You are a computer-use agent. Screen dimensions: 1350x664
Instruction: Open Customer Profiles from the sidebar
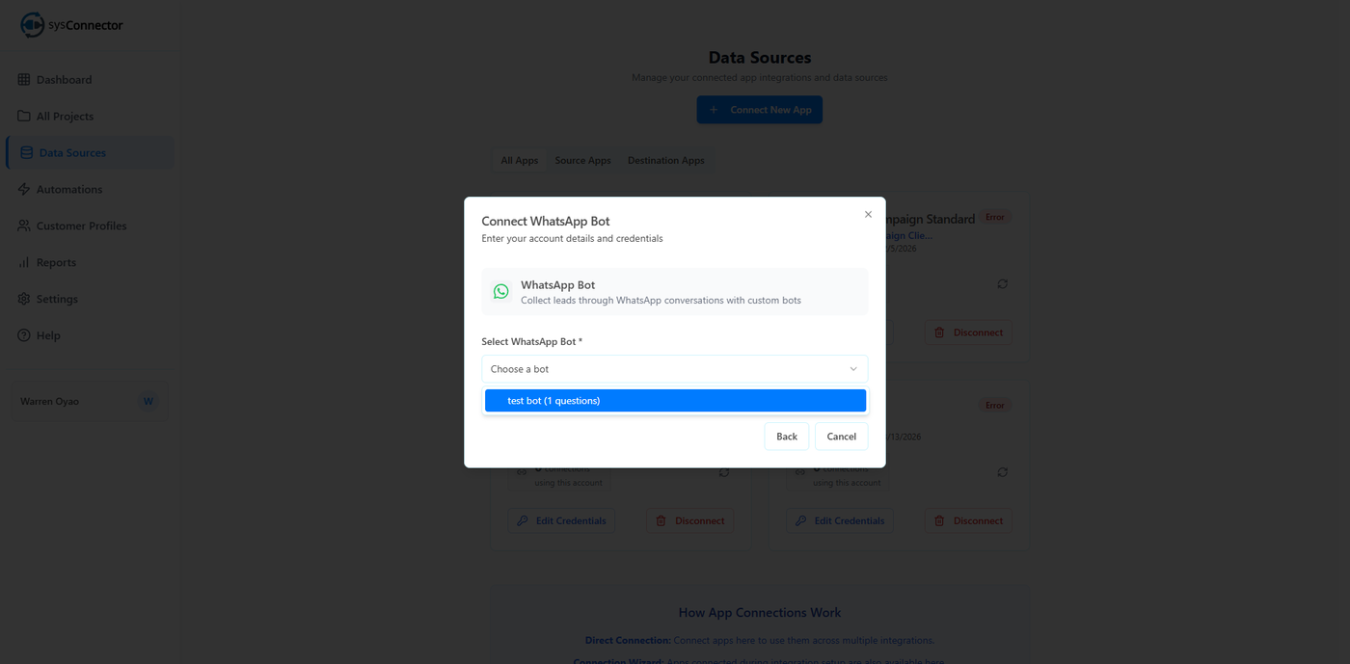(x=81, y=226)
